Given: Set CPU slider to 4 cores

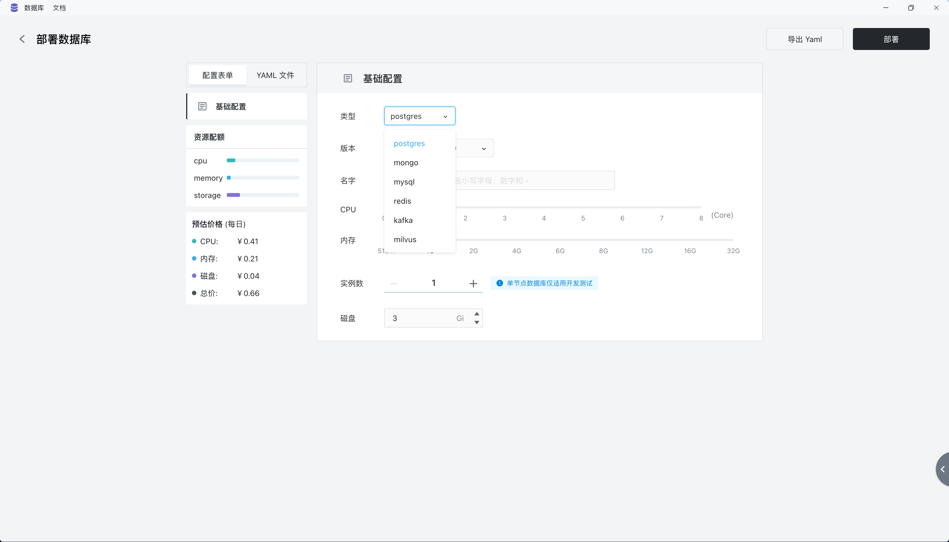Looking at the screenshot, I should pos(544,207).
